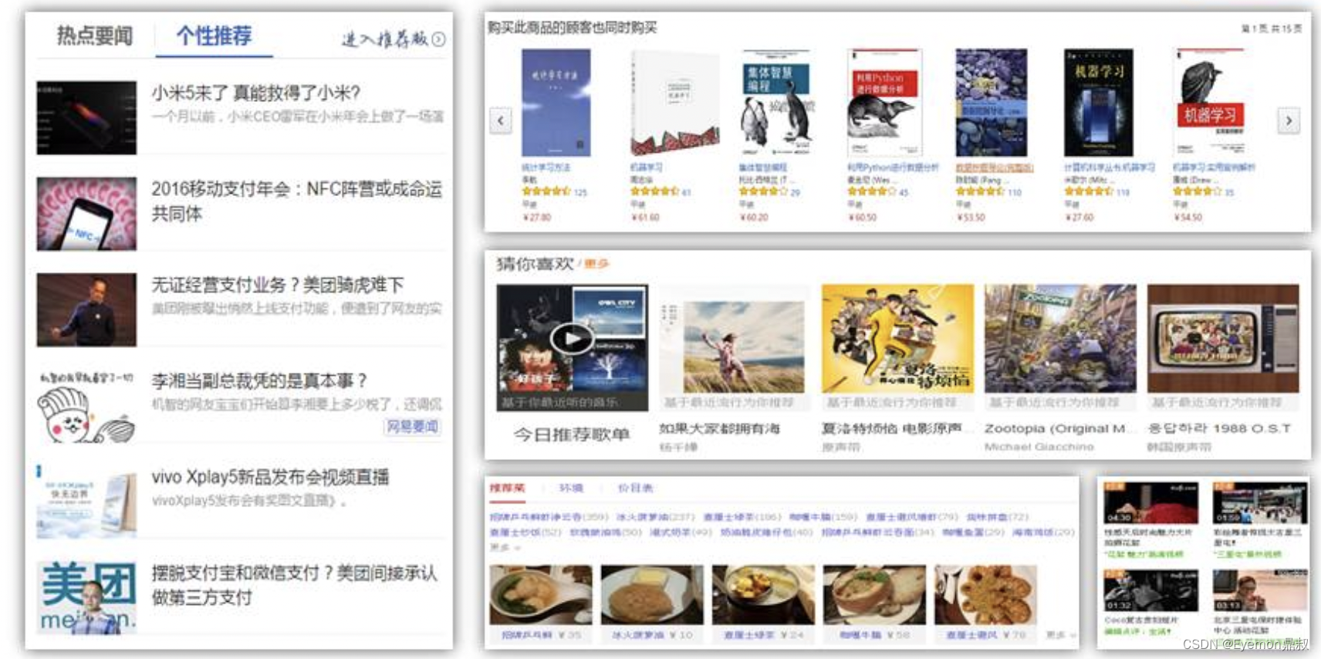
Task: Click the red-label 机器学习 cover priced ¥54.50
Action: [1208, 103]
